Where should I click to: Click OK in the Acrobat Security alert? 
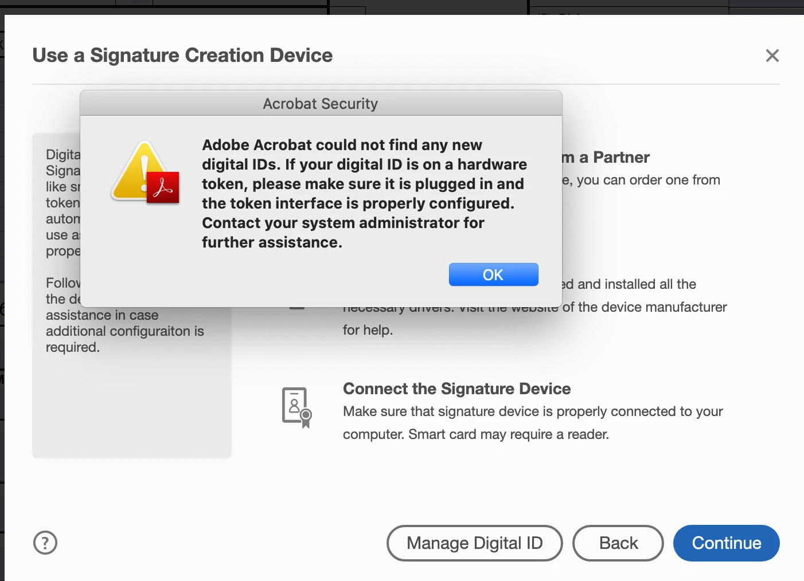click(493, 274)
